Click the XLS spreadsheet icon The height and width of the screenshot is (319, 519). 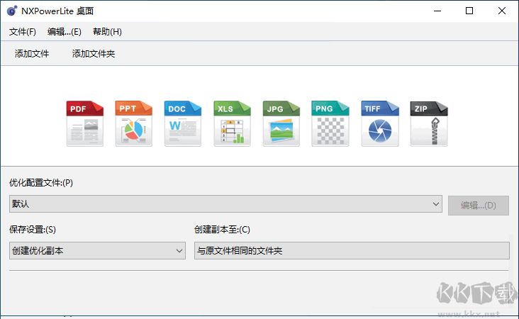tap(232, 123)
